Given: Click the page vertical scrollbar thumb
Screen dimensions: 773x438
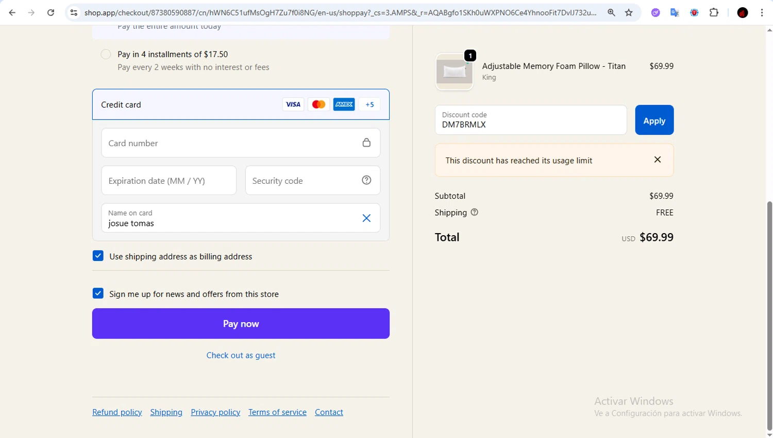Looking at the screenshot, I should click(x=769, y=316).
